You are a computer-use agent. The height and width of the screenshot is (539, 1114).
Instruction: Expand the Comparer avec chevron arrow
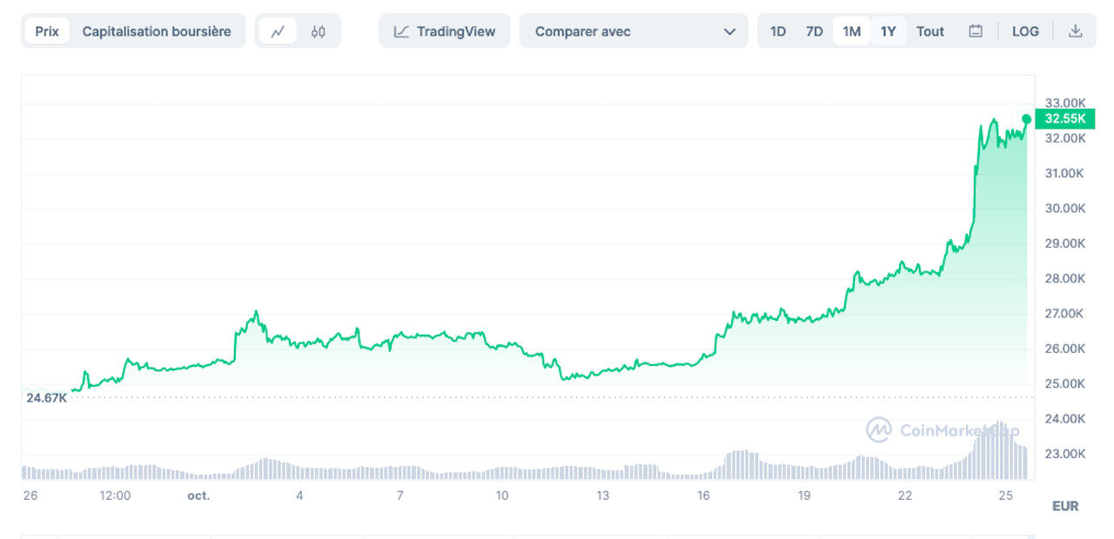click(x=729, y=31)
